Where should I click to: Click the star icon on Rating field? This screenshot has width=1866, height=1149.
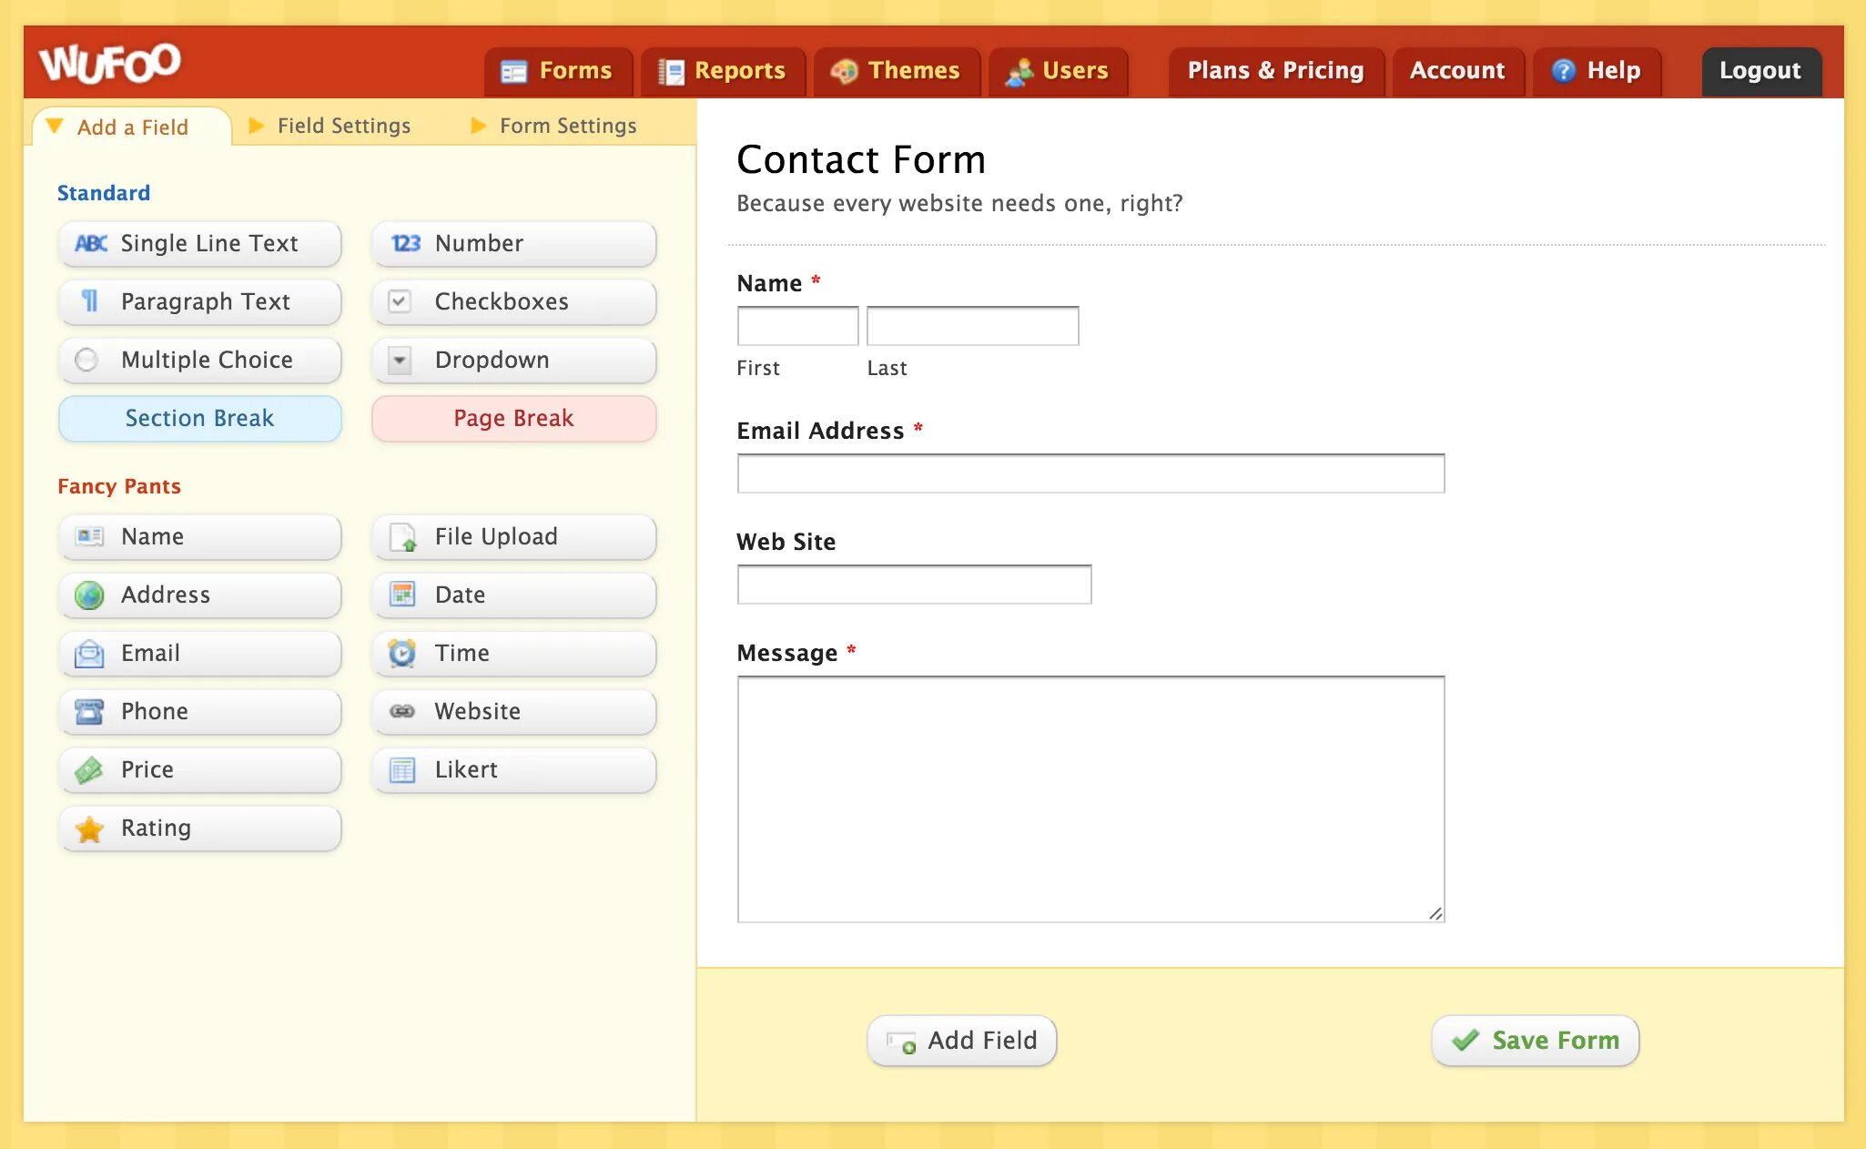tap(89, 829)
